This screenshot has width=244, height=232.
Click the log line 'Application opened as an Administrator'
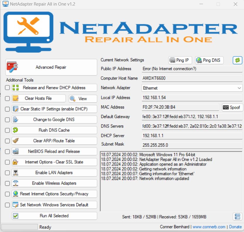[x=154, y=164]
